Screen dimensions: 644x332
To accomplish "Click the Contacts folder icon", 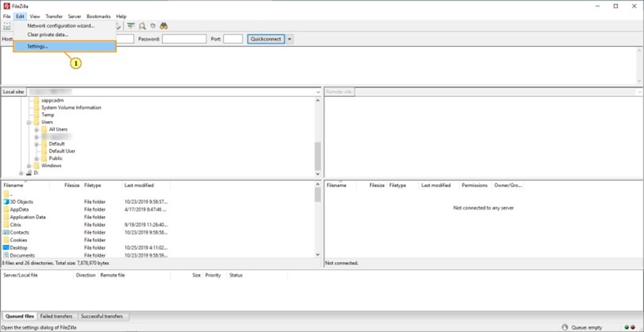I will (6, 233).
